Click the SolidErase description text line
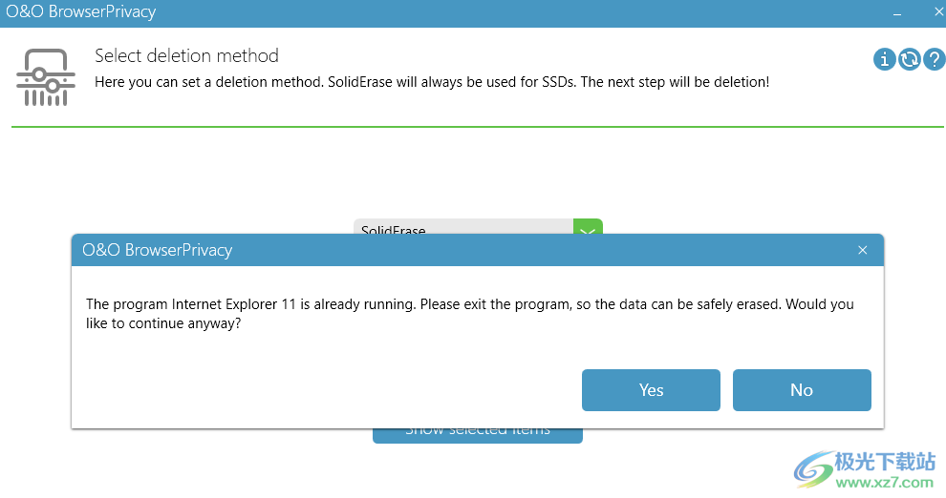Screen dimensions: 946x498 pos(431,82)
